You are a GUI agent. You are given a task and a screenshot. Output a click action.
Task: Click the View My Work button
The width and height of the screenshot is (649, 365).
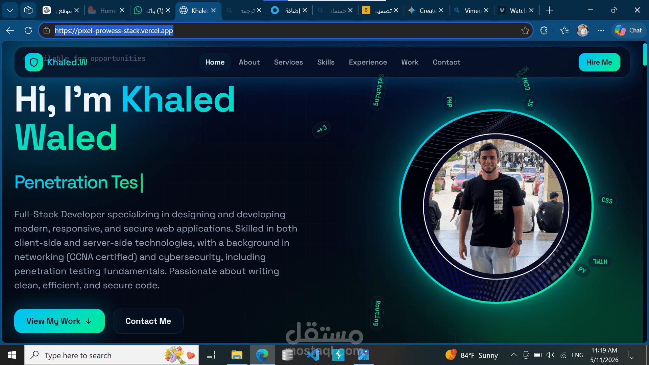59,321
